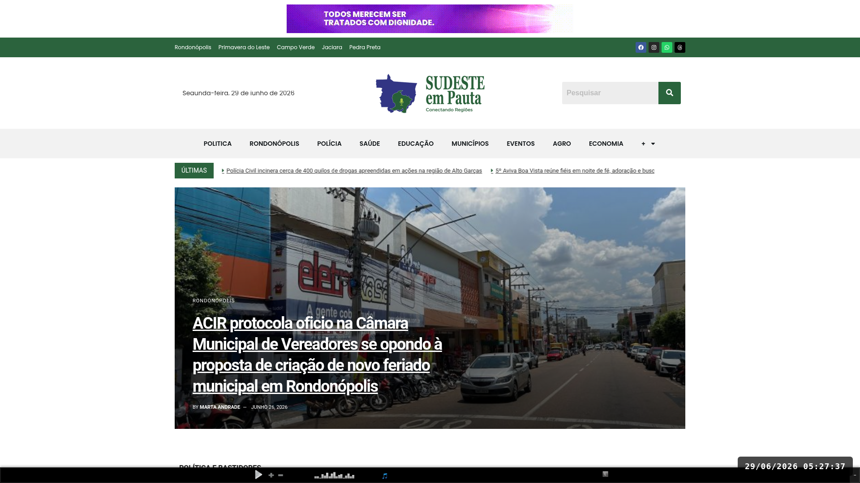This screenshot has width=860, height=483.
Task: Click the blue music note icon
Action: point(385,476)
